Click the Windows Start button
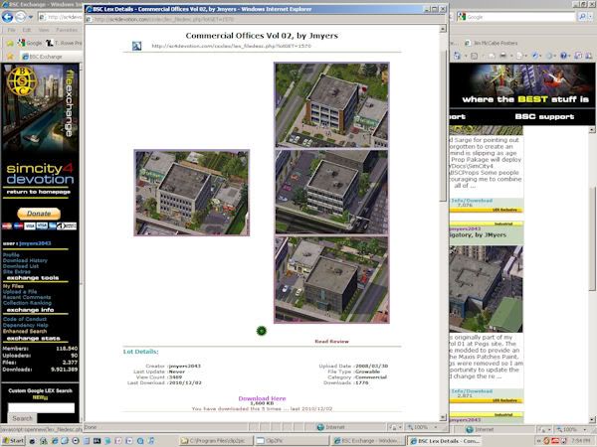 click(x=13, y=440)
